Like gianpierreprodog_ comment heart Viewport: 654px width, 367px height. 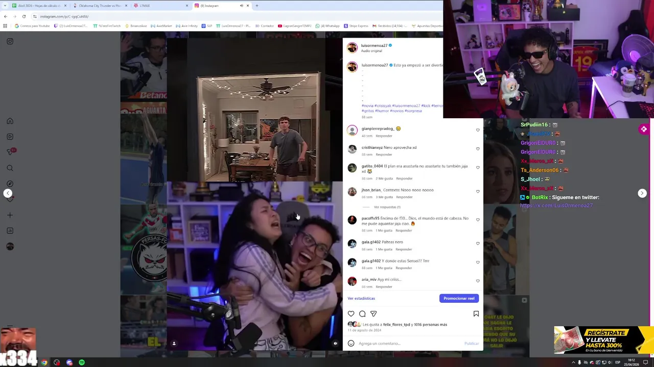click(478, 130)
